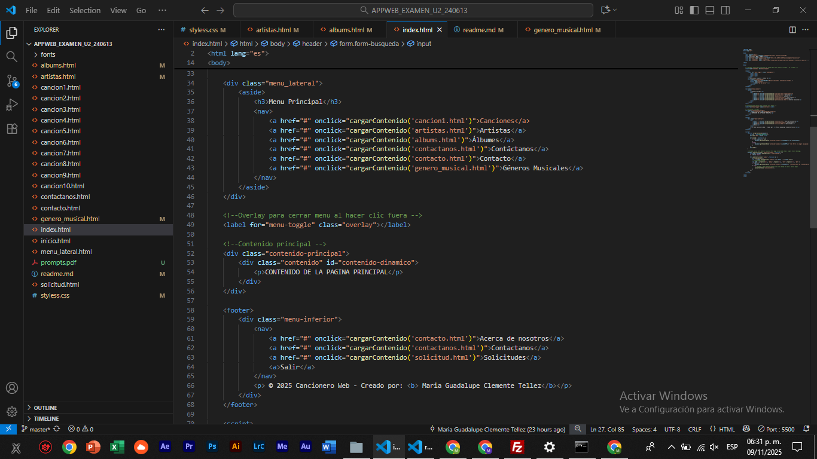Toggle the primary side bar visibility

click(694, 10)
